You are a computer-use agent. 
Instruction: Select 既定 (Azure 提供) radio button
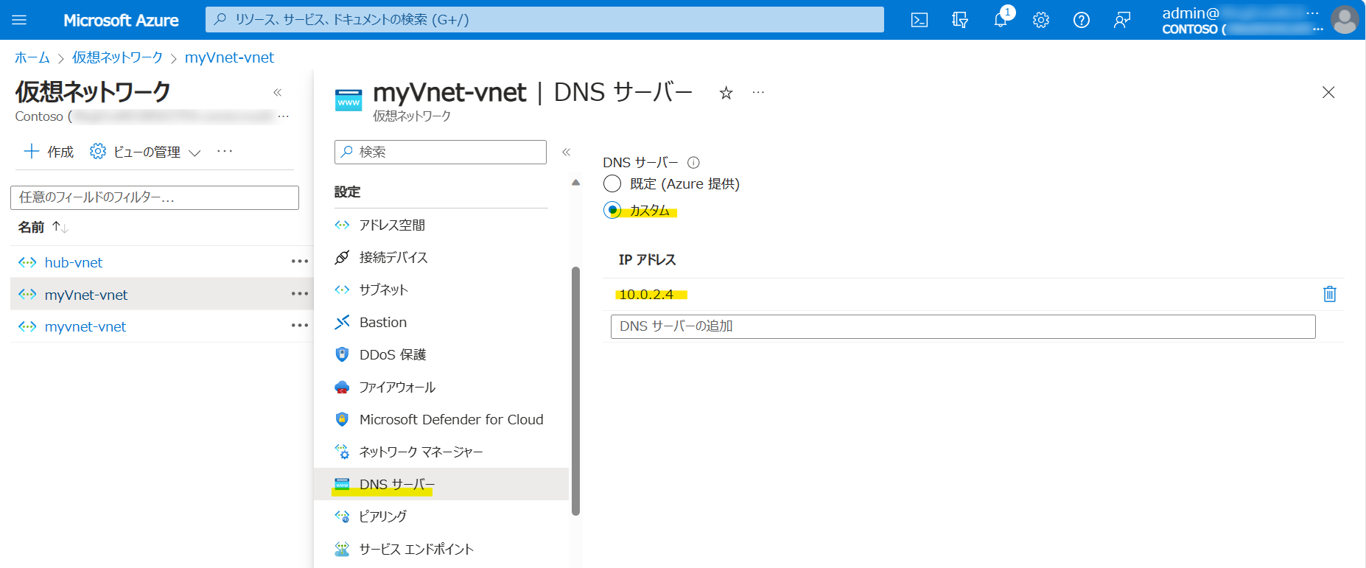pyautogui.click(x=612, y=183)
